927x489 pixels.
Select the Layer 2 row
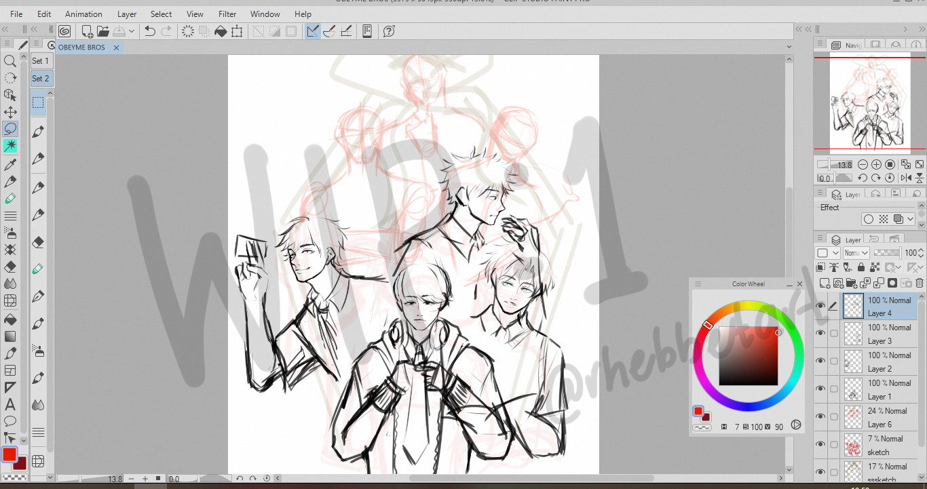(x=882, y=362)
